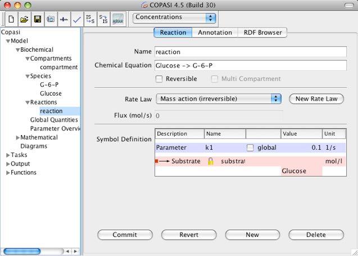Click the padlock icon in the Substrate row

coord(211,161)
